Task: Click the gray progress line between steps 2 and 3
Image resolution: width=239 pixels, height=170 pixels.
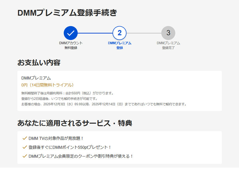Action: click(144, 33)
